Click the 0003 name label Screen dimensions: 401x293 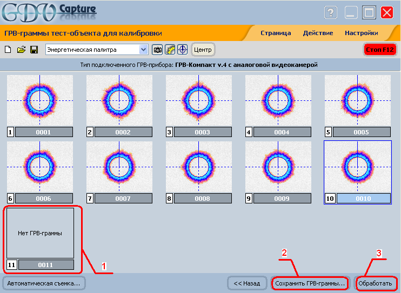203,132
